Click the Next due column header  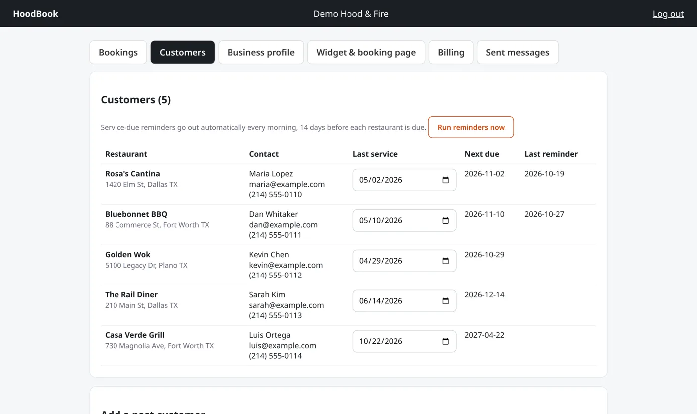(482, 154)
